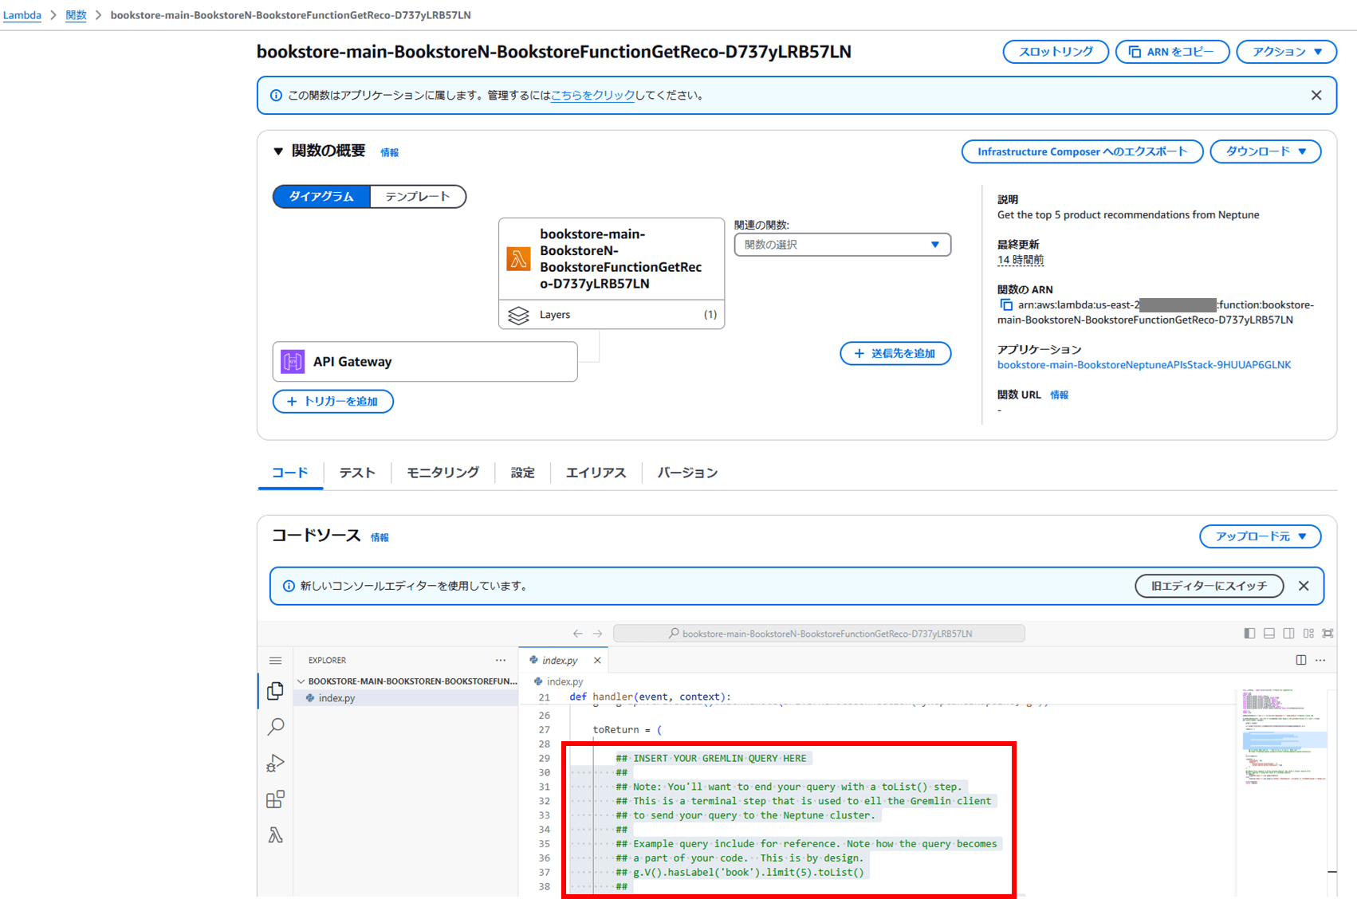Image resolution: width=1357 pixels, height=899 pixels.
Task: Select the API Gateway trigger box
Action: point(425,362)
